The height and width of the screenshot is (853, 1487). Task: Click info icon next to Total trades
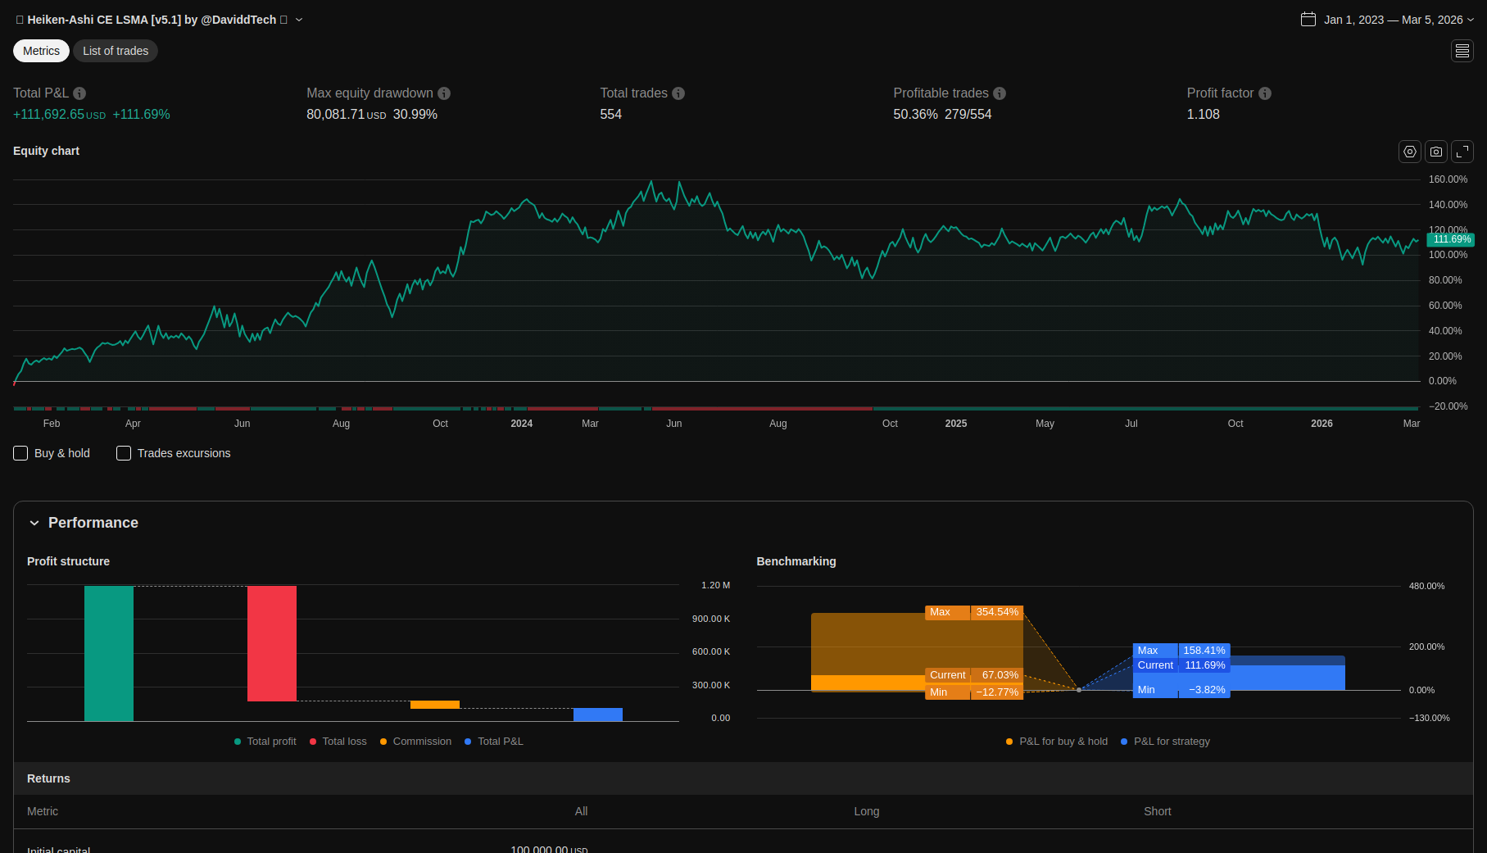(678, 93)
